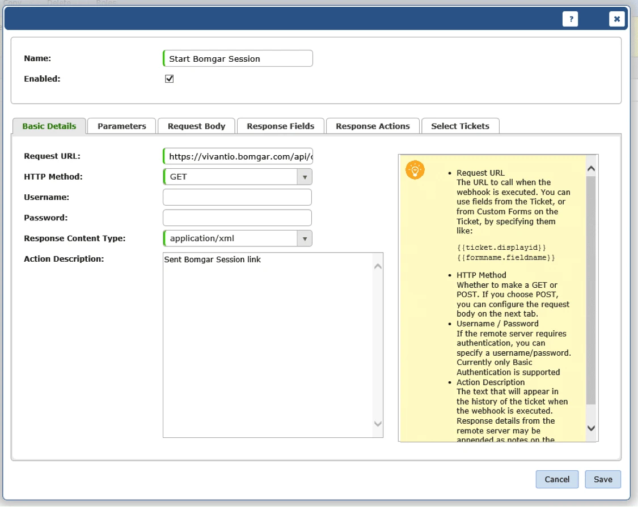The image size is (638, 507).
Task: Click the "Username / Password" help heading
Action: [x=497, y=324]
